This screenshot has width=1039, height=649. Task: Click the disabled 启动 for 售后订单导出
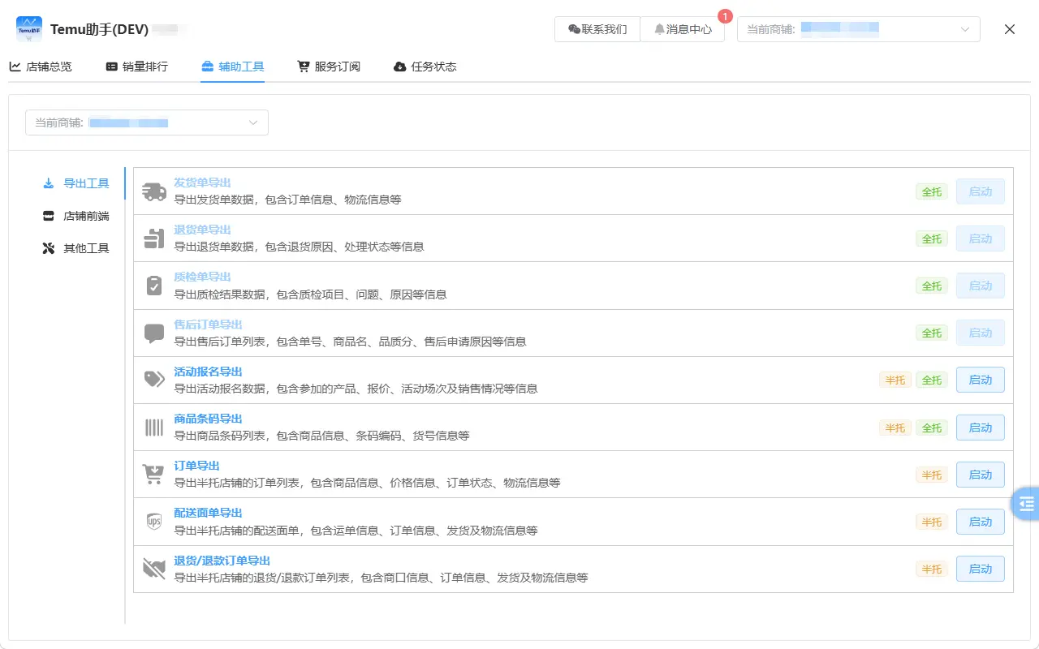981,333
